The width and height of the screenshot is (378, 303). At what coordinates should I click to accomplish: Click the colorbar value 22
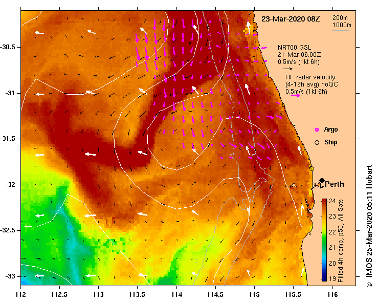332,232
